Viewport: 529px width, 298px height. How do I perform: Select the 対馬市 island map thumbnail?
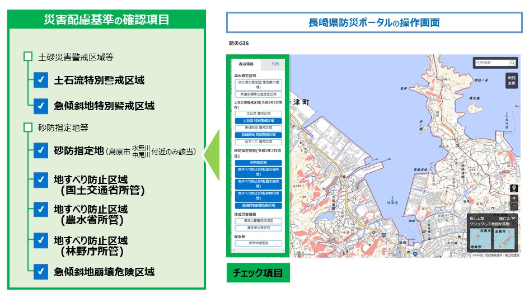pyautogui.click(x=481, y=238)
